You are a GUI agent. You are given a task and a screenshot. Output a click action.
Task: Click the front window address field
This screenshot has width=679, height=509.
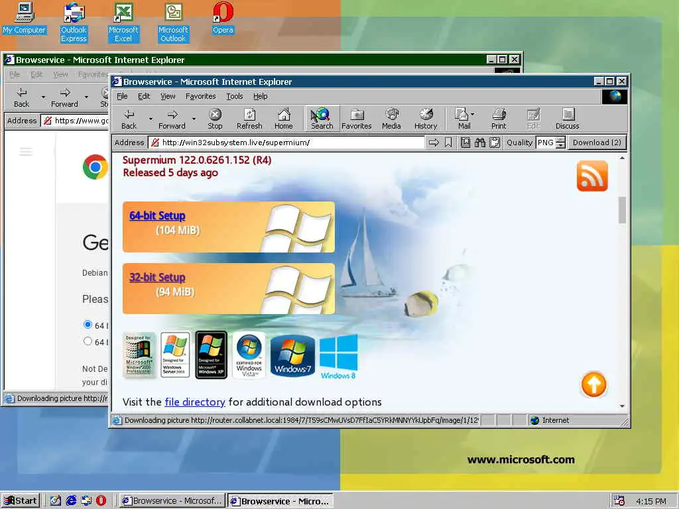point(286,142)
